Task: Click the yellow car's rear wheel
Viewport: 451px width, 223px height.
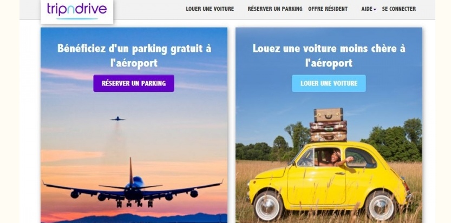Action: point(381,206)
